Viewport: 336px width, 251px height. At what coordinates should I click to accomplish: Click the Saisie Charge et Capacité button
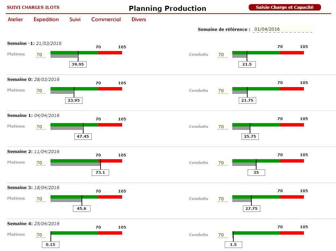point(284,7)
